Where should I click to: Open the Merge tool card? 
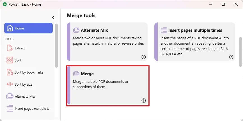tap(108, 86)
